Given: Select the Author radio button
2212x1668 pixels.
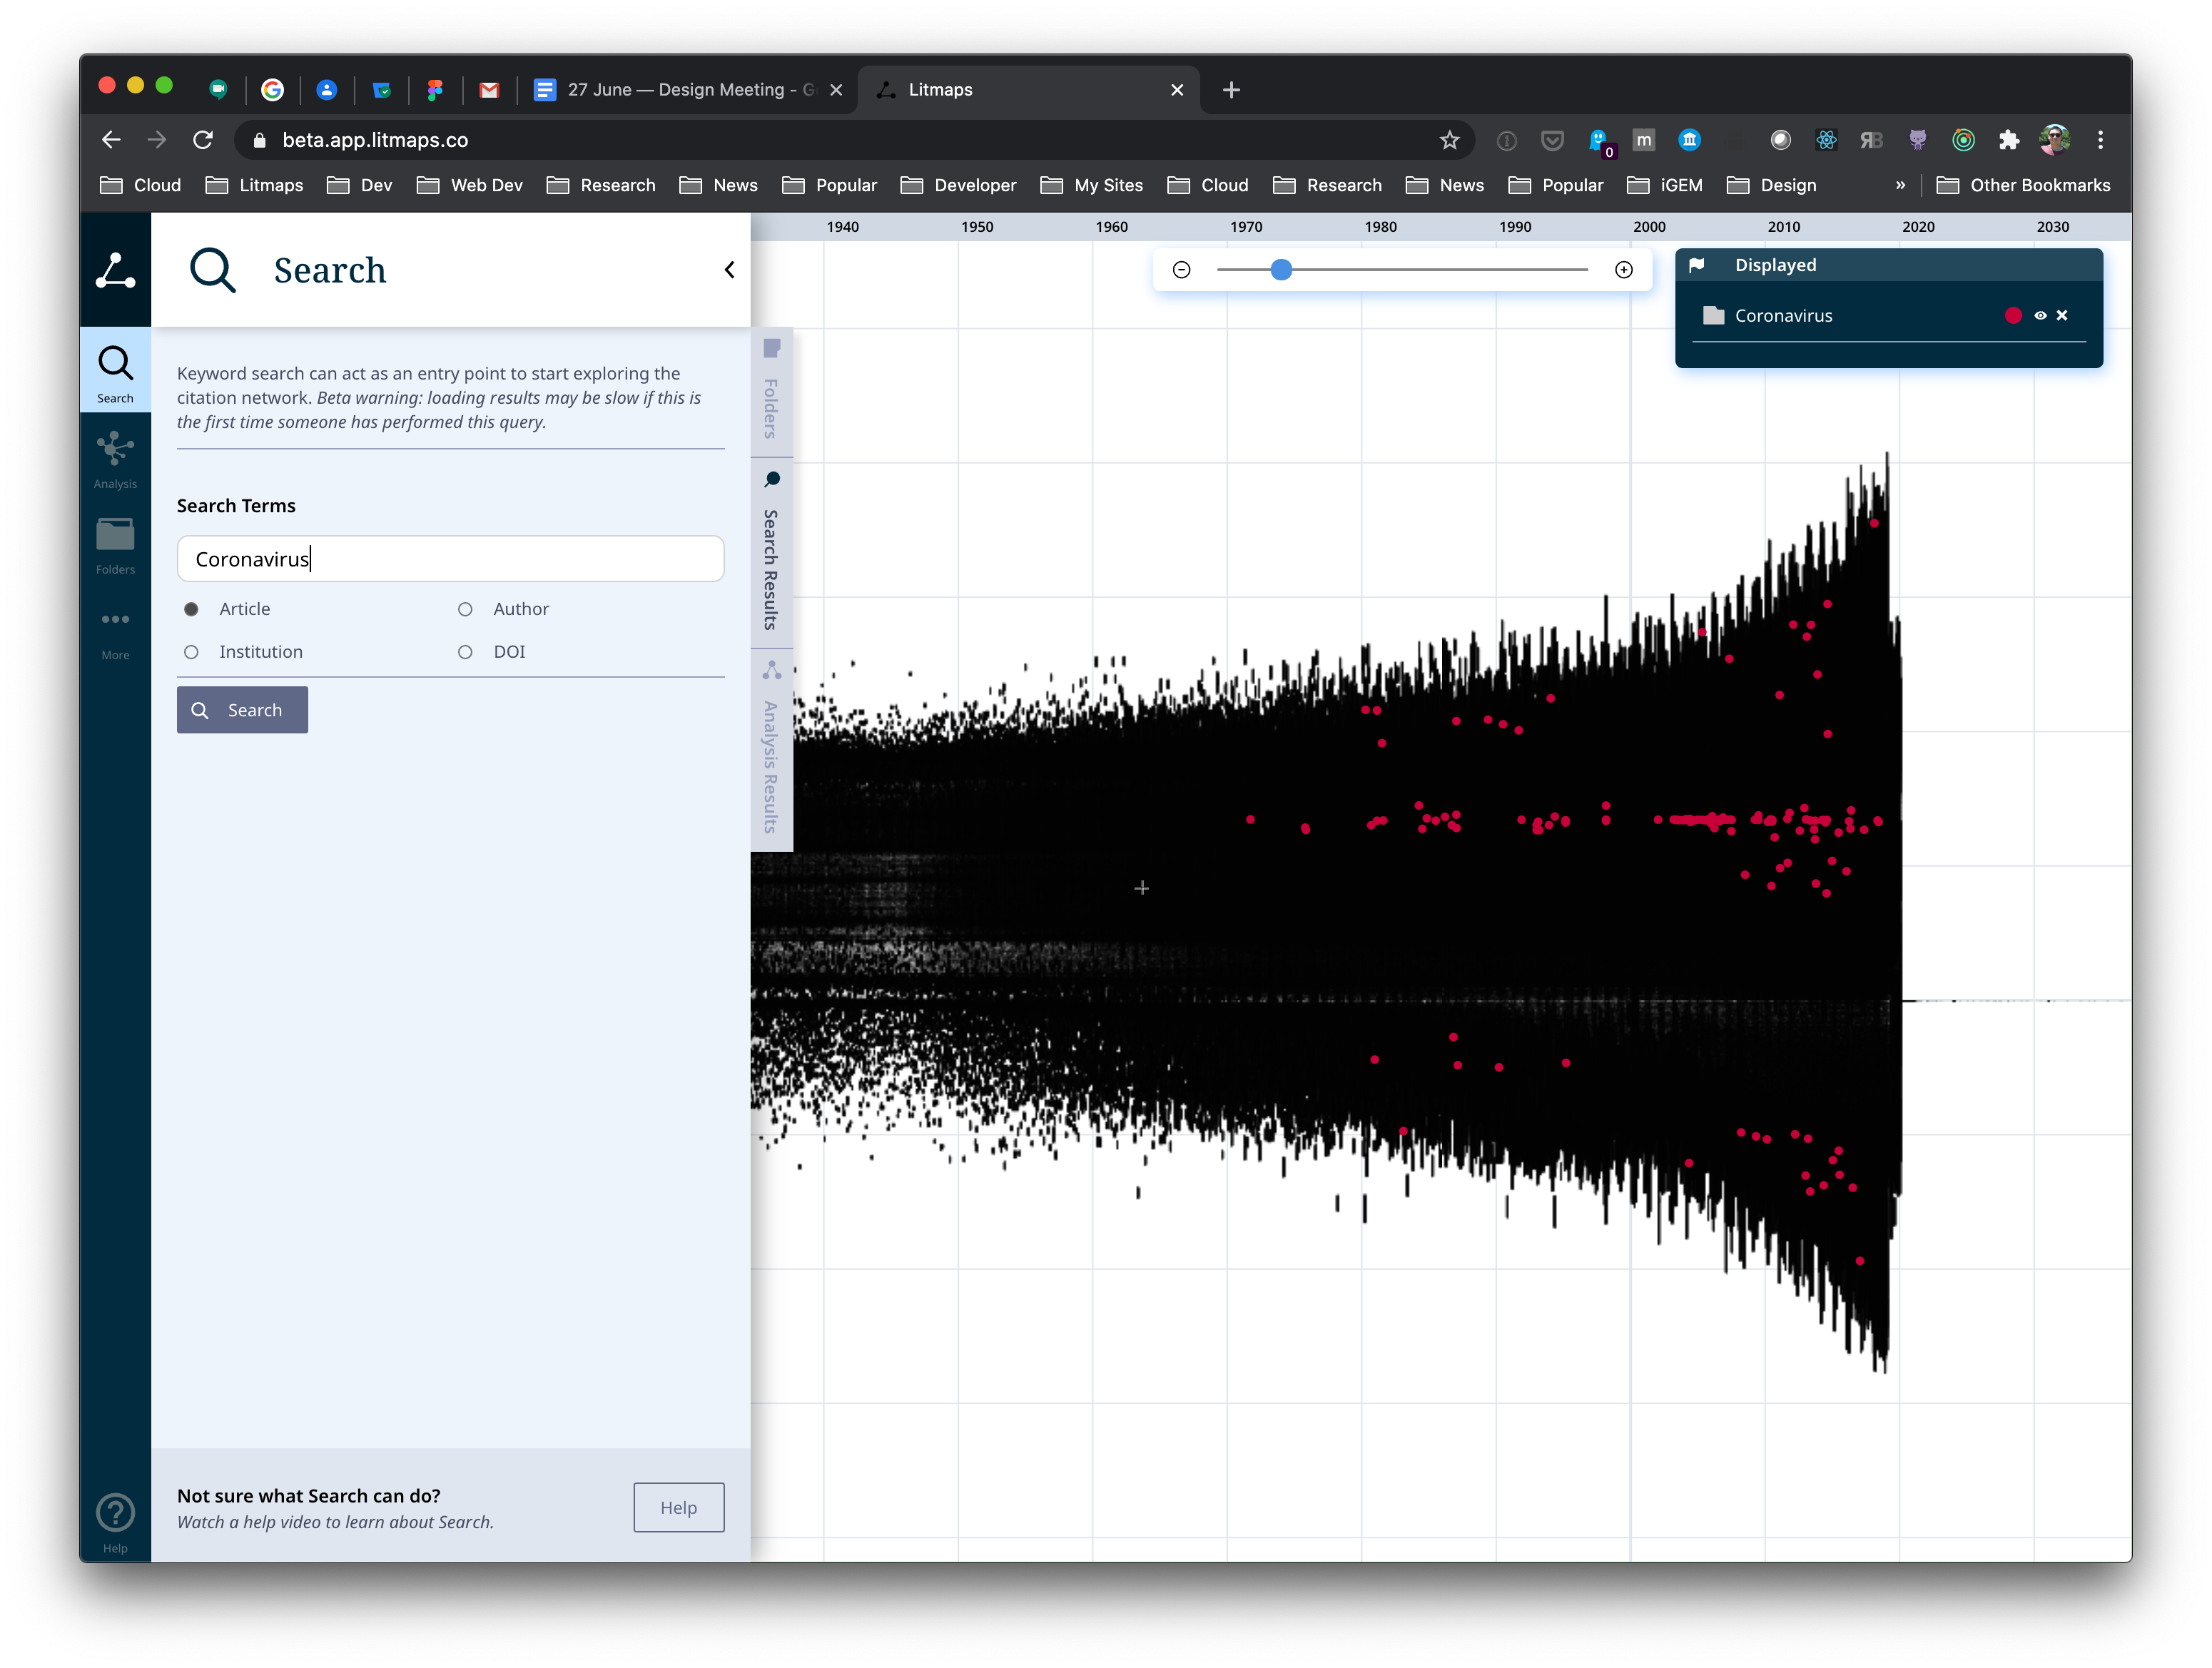Looking at the screenshot, I should point(465,609).
